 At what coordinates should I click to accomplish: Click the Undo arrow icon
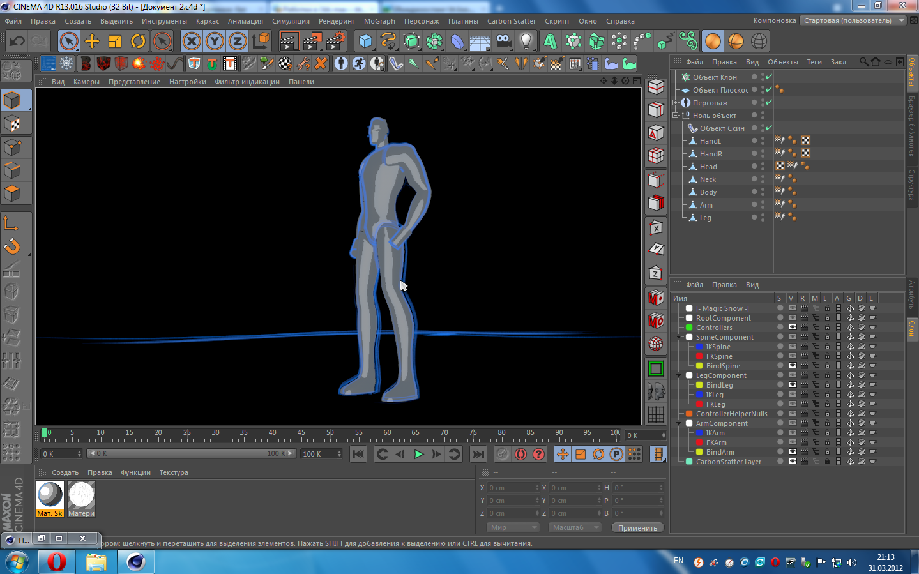17,42
